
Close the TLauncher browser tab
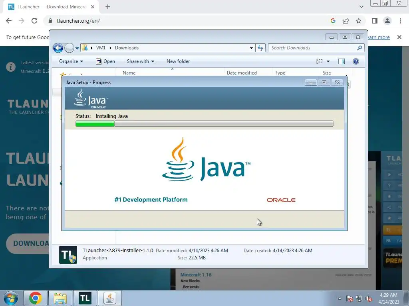[93, 7]
